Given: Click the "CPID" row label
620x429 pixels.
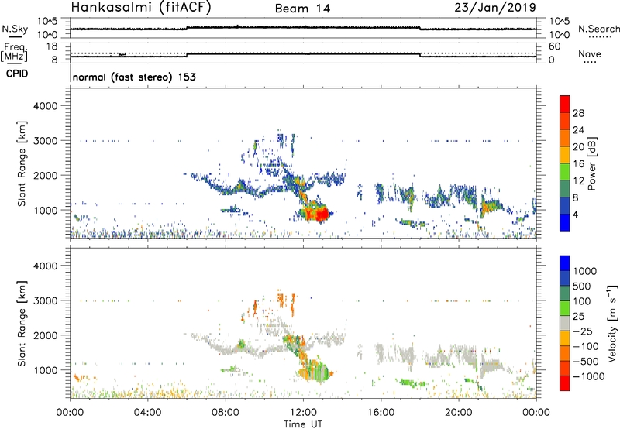Looking at the screenshot, I should [x=17, y=74].
